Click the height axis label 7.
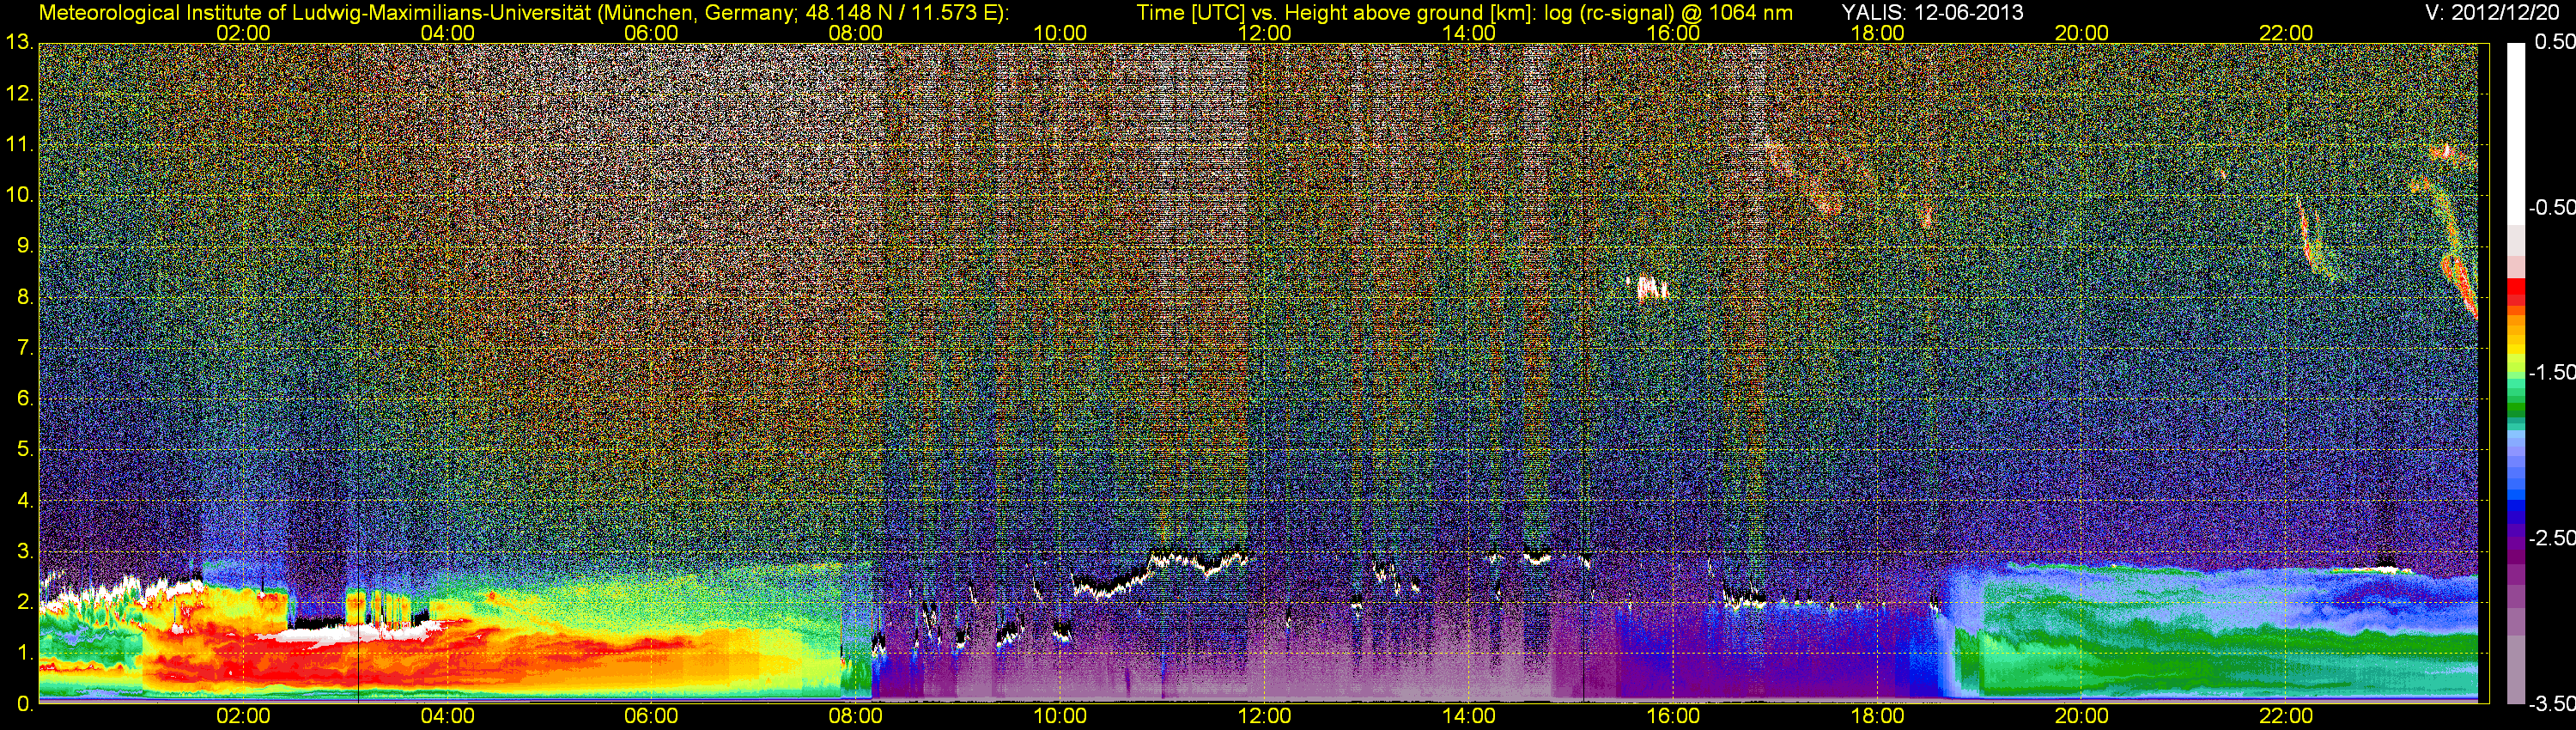 click(24, 348)
